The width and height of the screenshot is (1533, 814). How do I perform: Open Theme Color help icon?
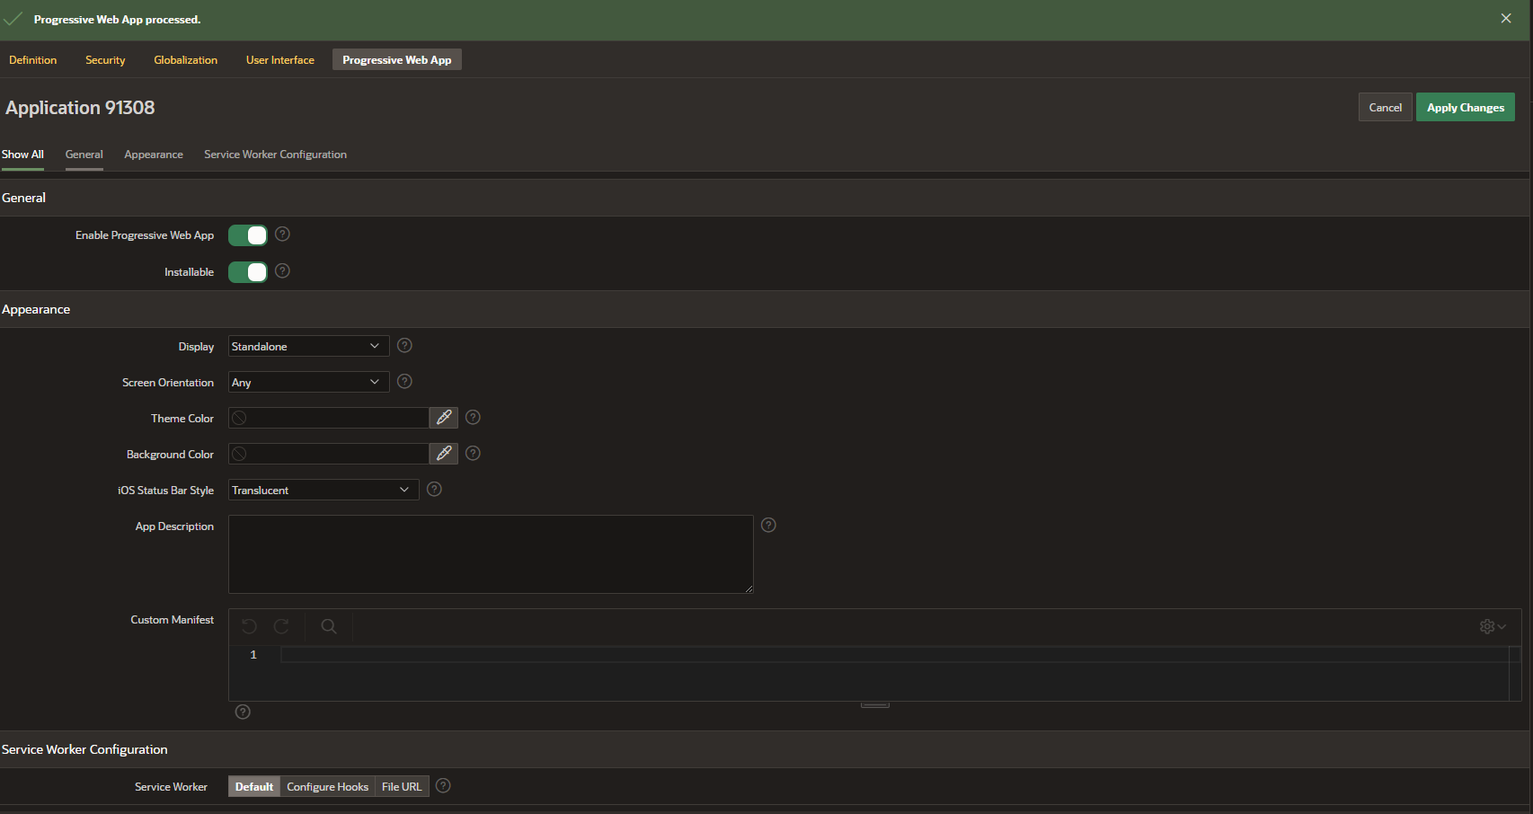[x=473, y=418]
